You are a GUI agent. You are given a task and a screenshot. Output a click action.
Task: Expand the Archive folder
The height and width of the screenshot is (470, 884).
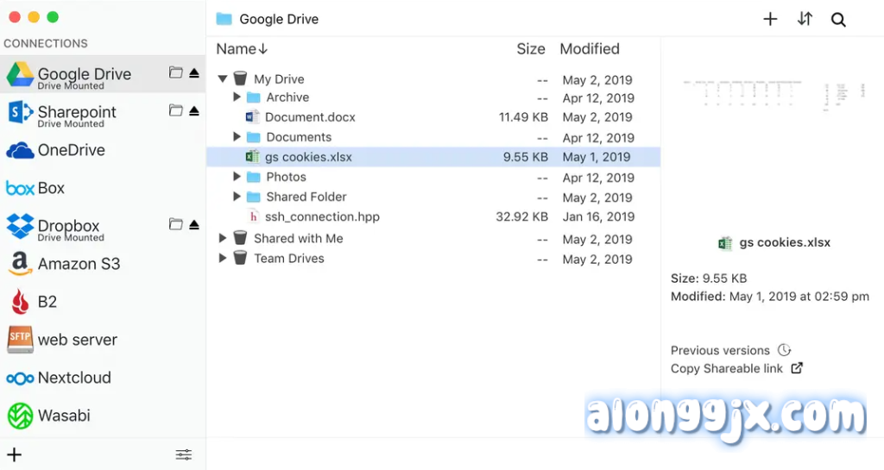(x=237, y=97)
